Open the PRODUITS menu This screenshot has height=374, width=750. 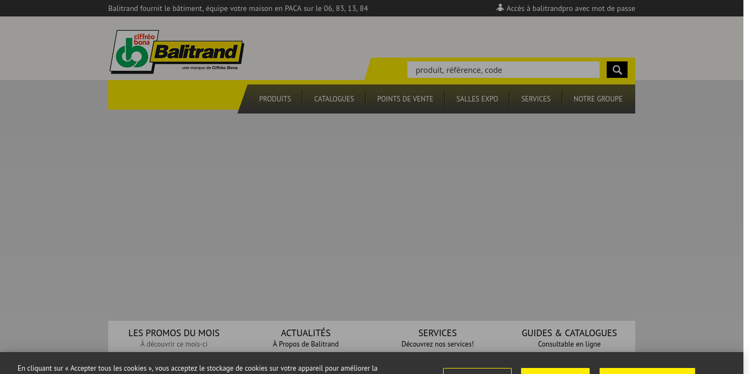pyautogui.click(x=275, y=99)
